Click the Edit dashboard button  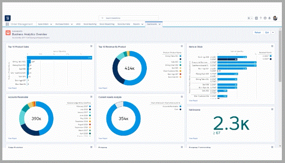[267, 33]
